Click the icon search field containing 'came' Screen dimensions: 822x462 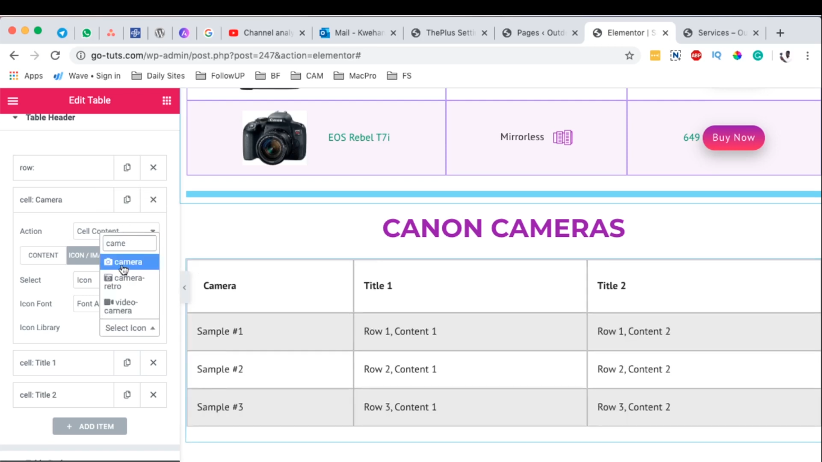pos(129,243)
